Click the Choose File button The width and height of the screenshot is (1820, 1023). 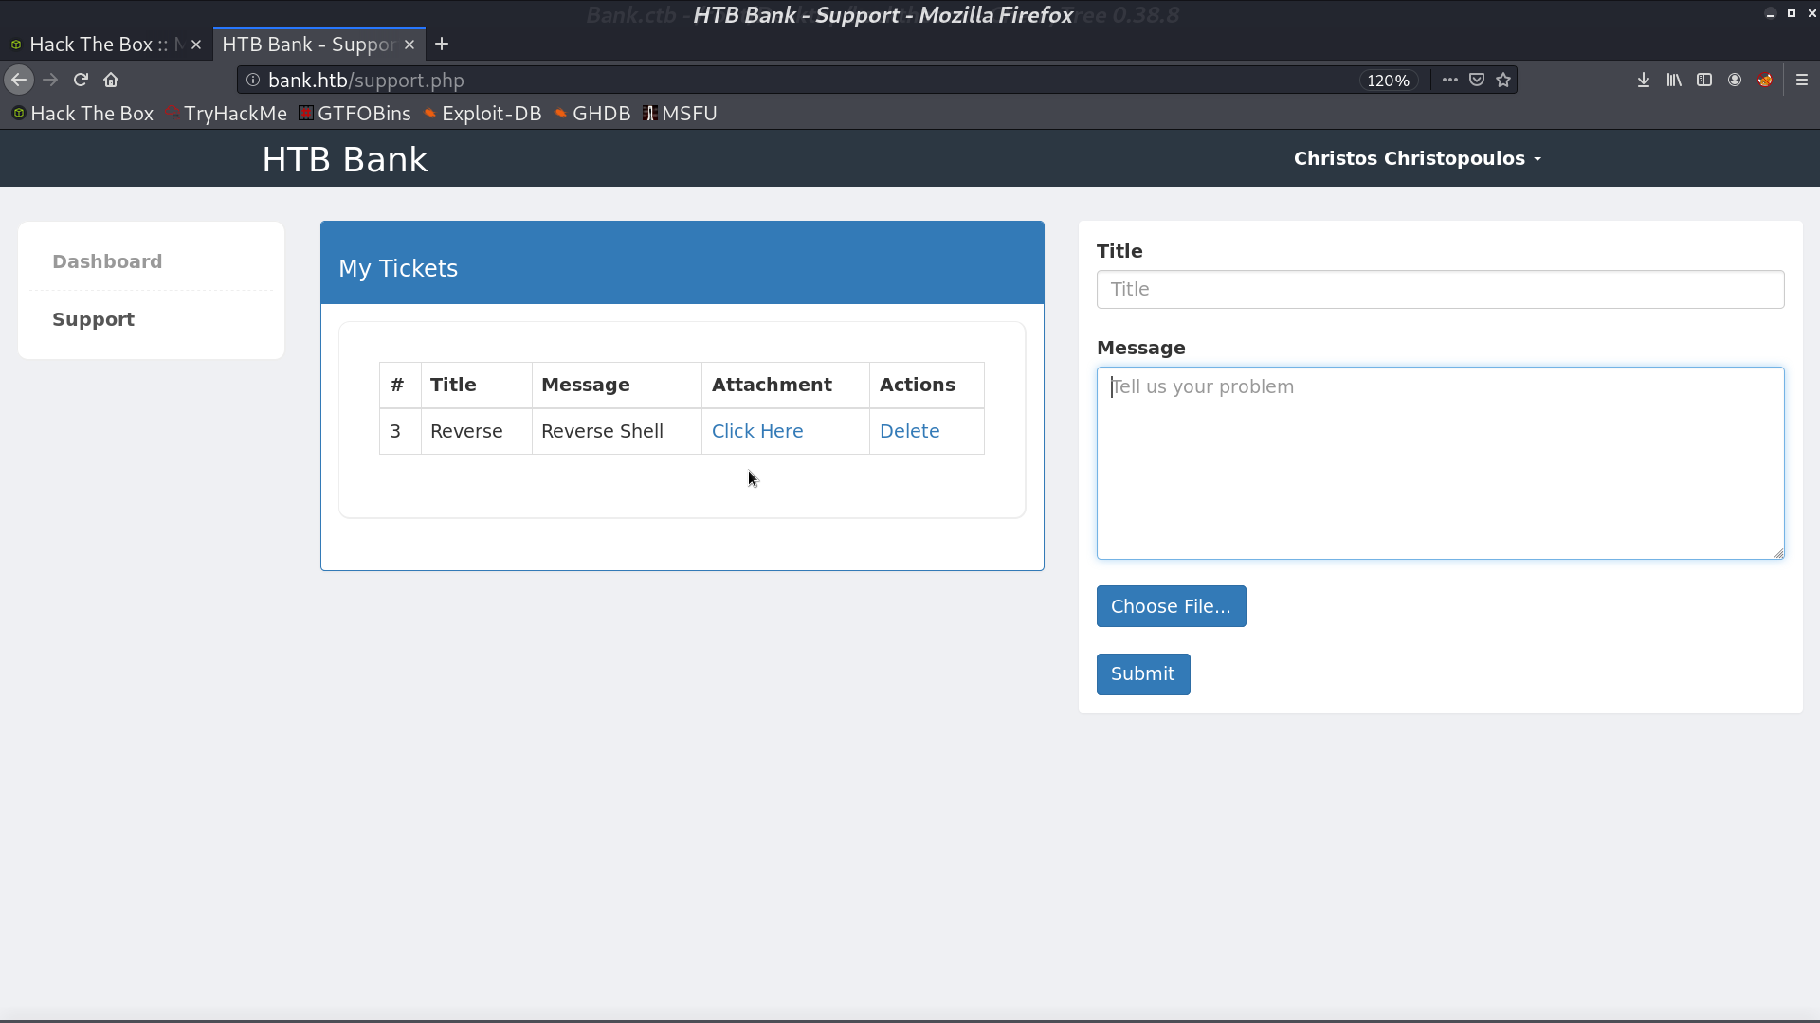coord(1171,606)
